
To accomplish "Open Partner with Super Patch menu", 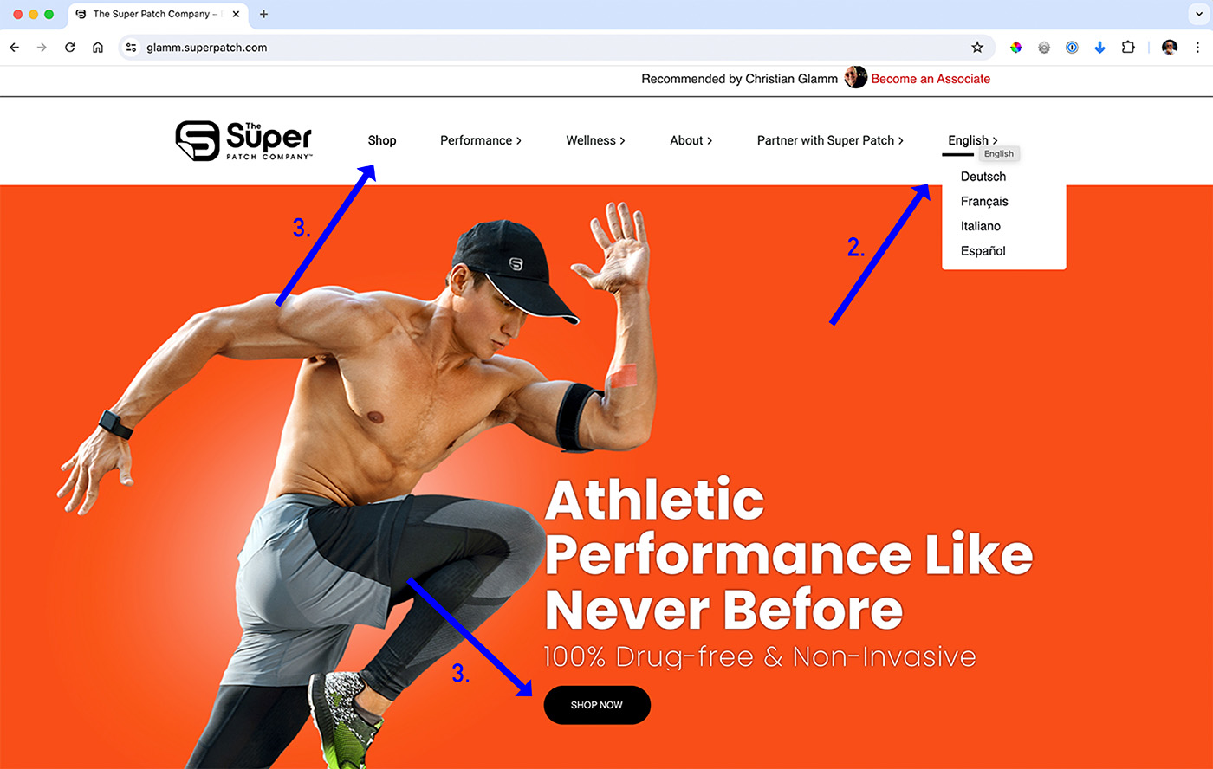I will 830,140.
